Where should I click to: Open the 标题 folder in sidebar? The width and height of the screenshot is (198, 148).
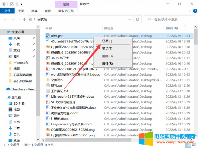point(17,69)
